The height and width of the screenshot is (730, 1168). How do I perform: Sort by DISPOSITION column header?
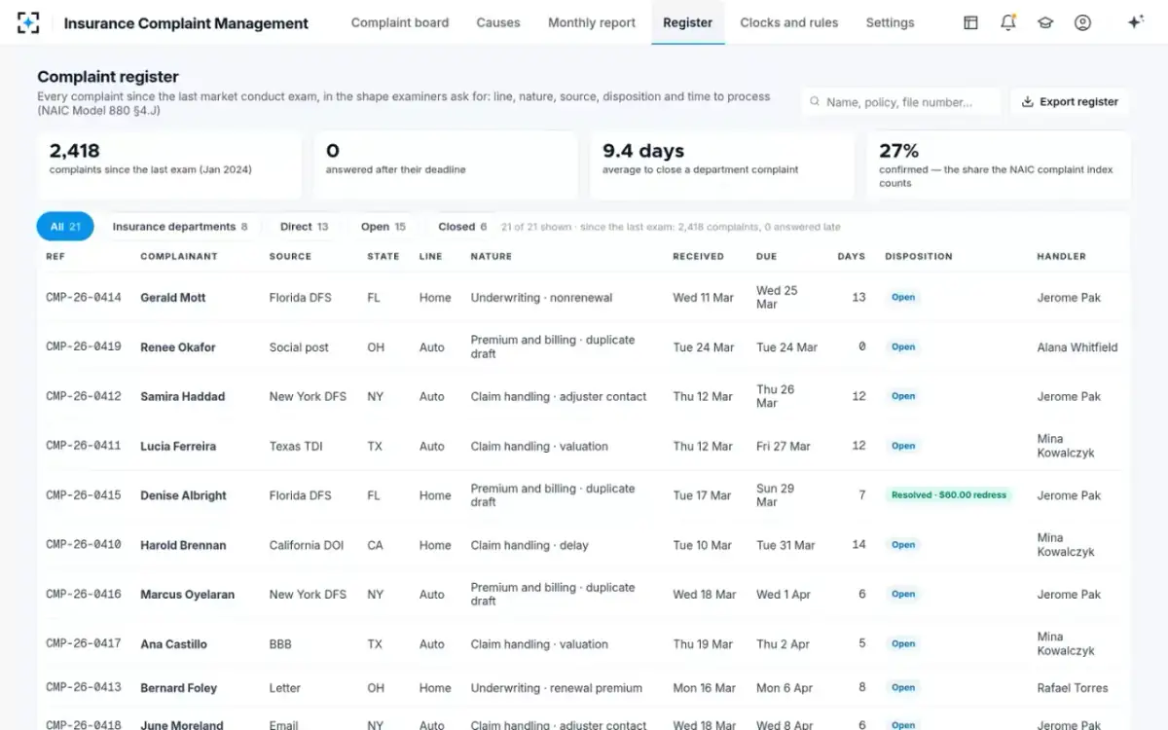tap(919, 257)
